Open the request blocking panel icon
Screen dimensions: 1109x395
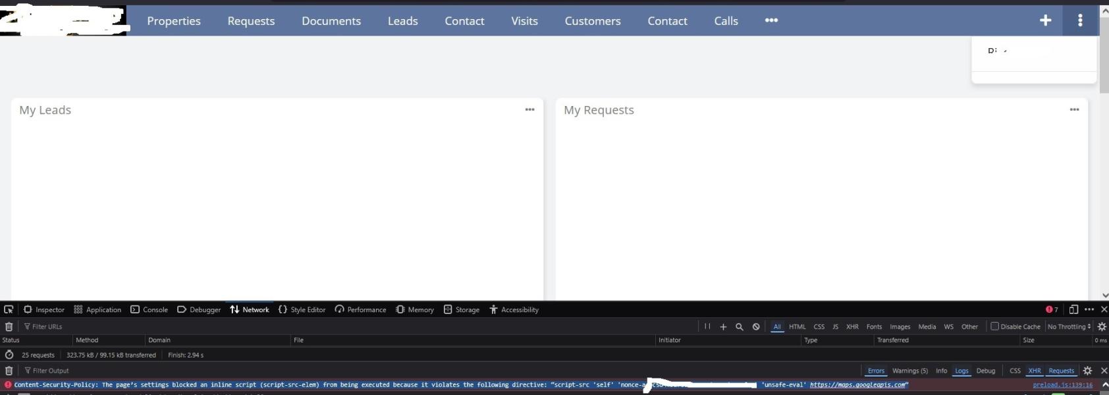756,327
